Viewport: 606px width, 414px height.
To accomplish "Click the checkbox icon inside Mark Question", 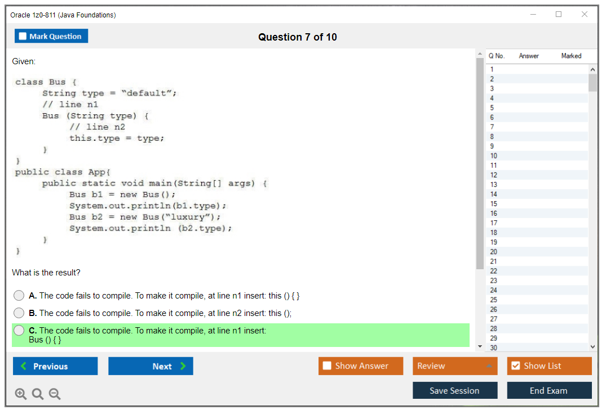I will click(22, 35).
